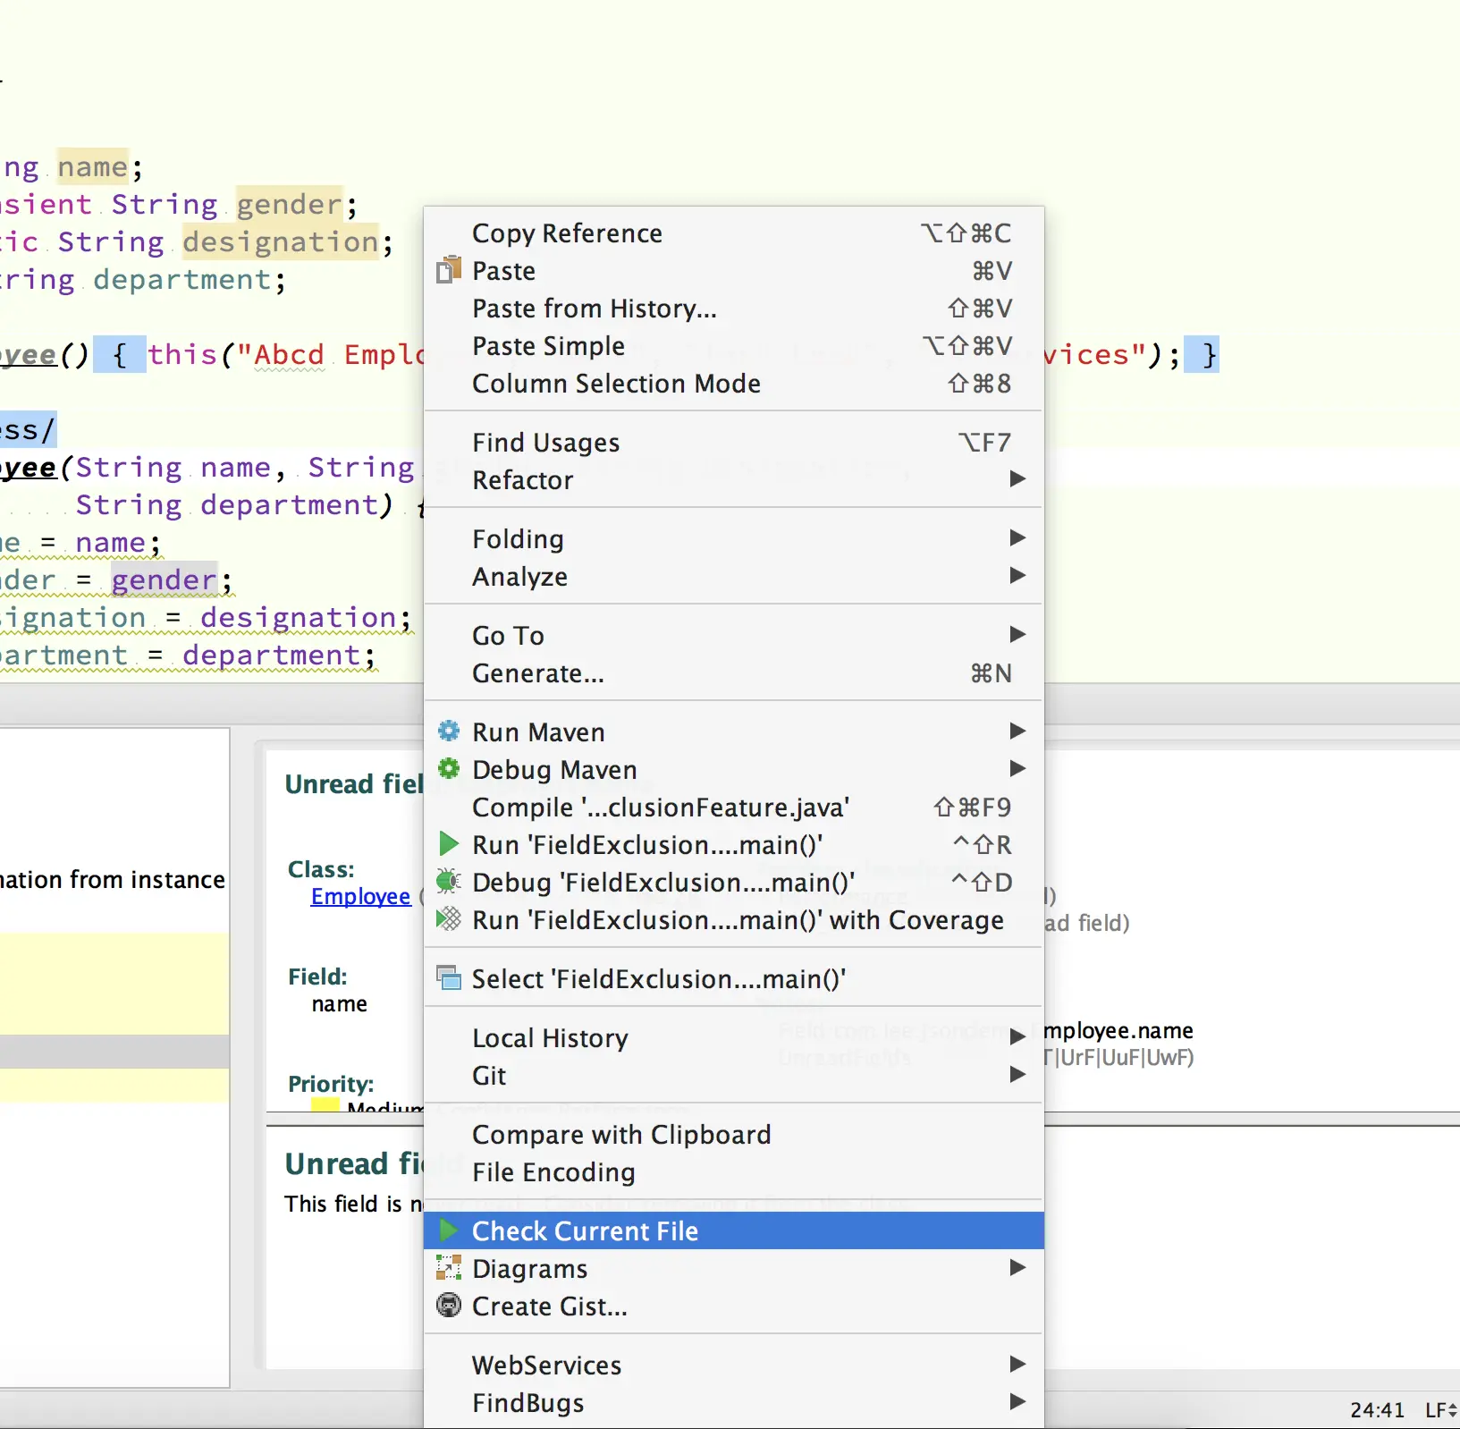Expand the Local History submenu arrow

tap(1017, 1036)
